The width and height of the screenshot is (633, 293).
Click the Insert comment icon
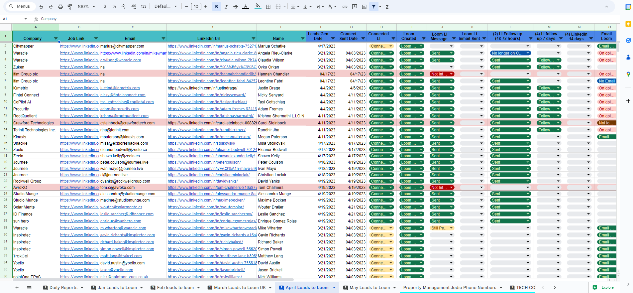[355, 7]
